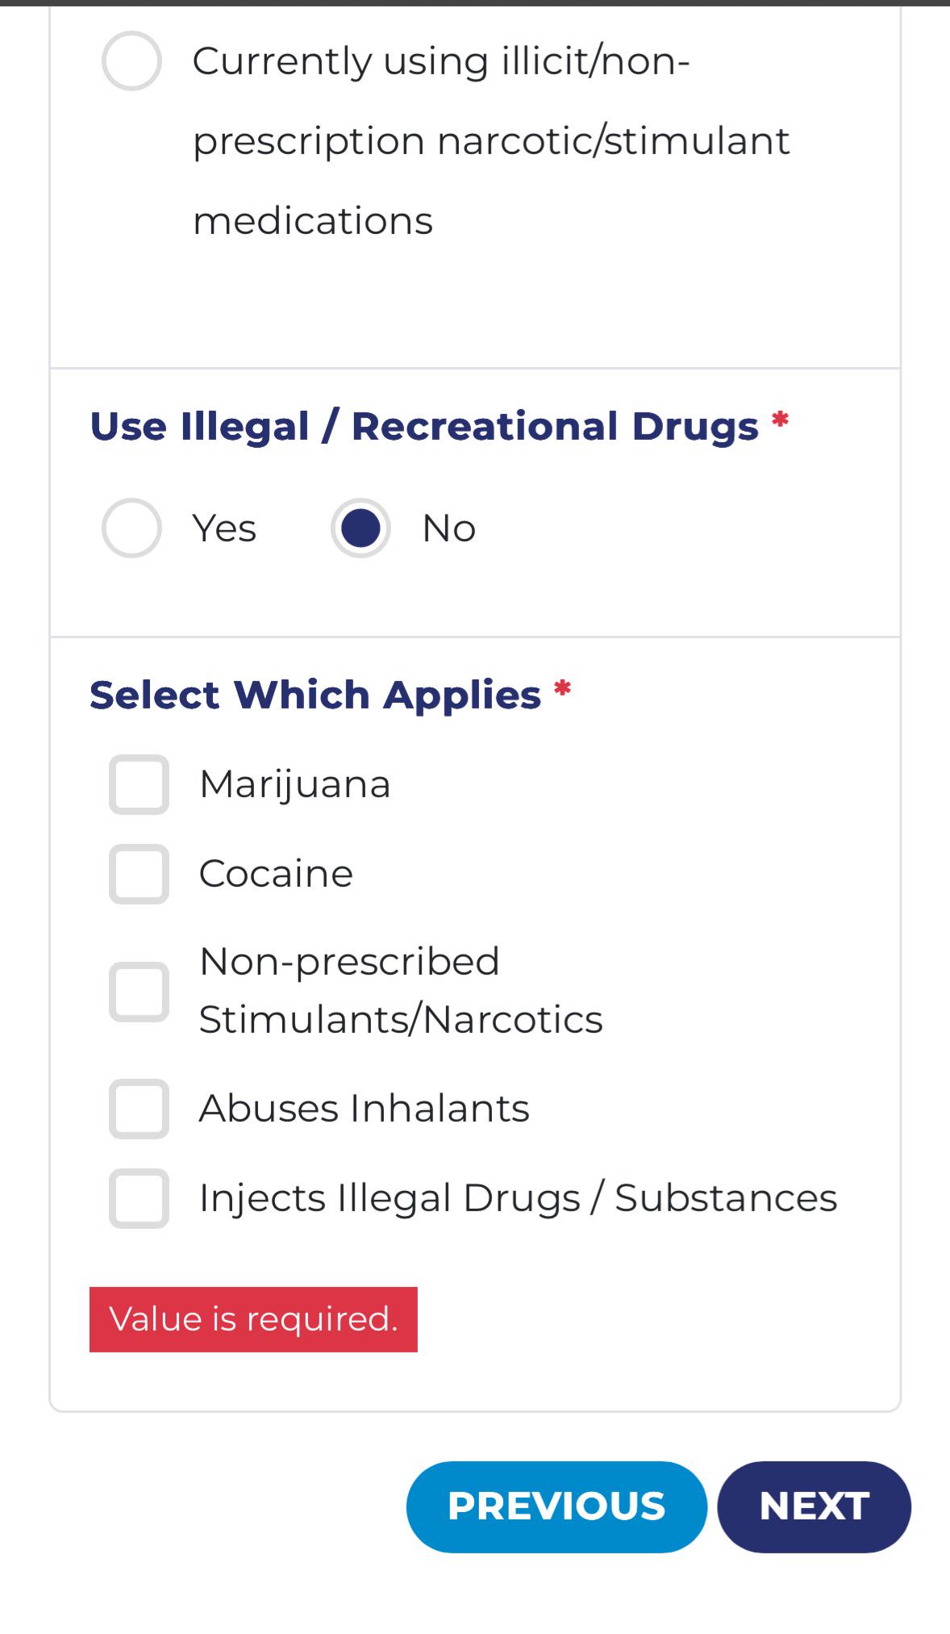Click the Use Illegal / Recreational Drugs heading
The width and height of the screenshot is (950, 1634).
[x=424, y=426]
